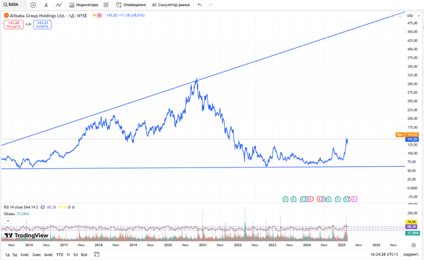This screenshot has width=424, height=260.
Task: Select the 5л time range
Action: click(76, 255)
